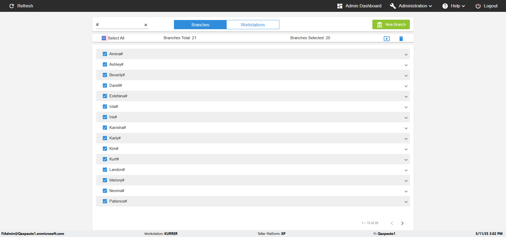Click the Branches Total: 21 text
Viewport: 506px width, 237px height.
click(180, 38)
